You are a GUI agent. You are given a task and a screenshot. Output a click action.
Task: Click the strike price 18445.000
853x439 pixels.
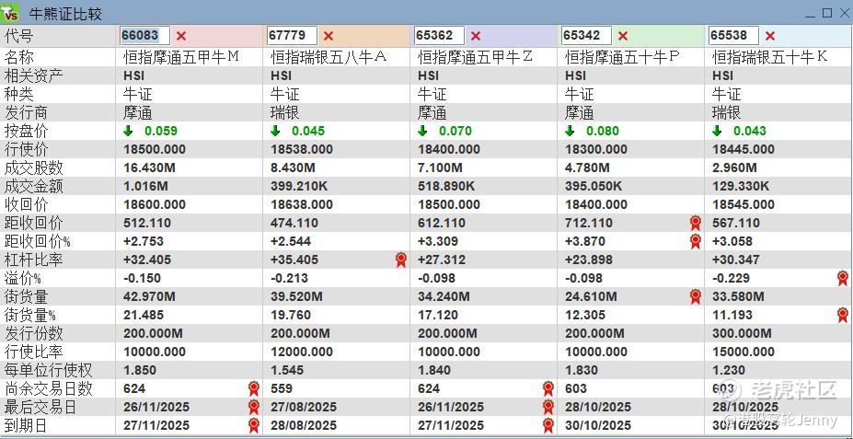click(743, 149)
